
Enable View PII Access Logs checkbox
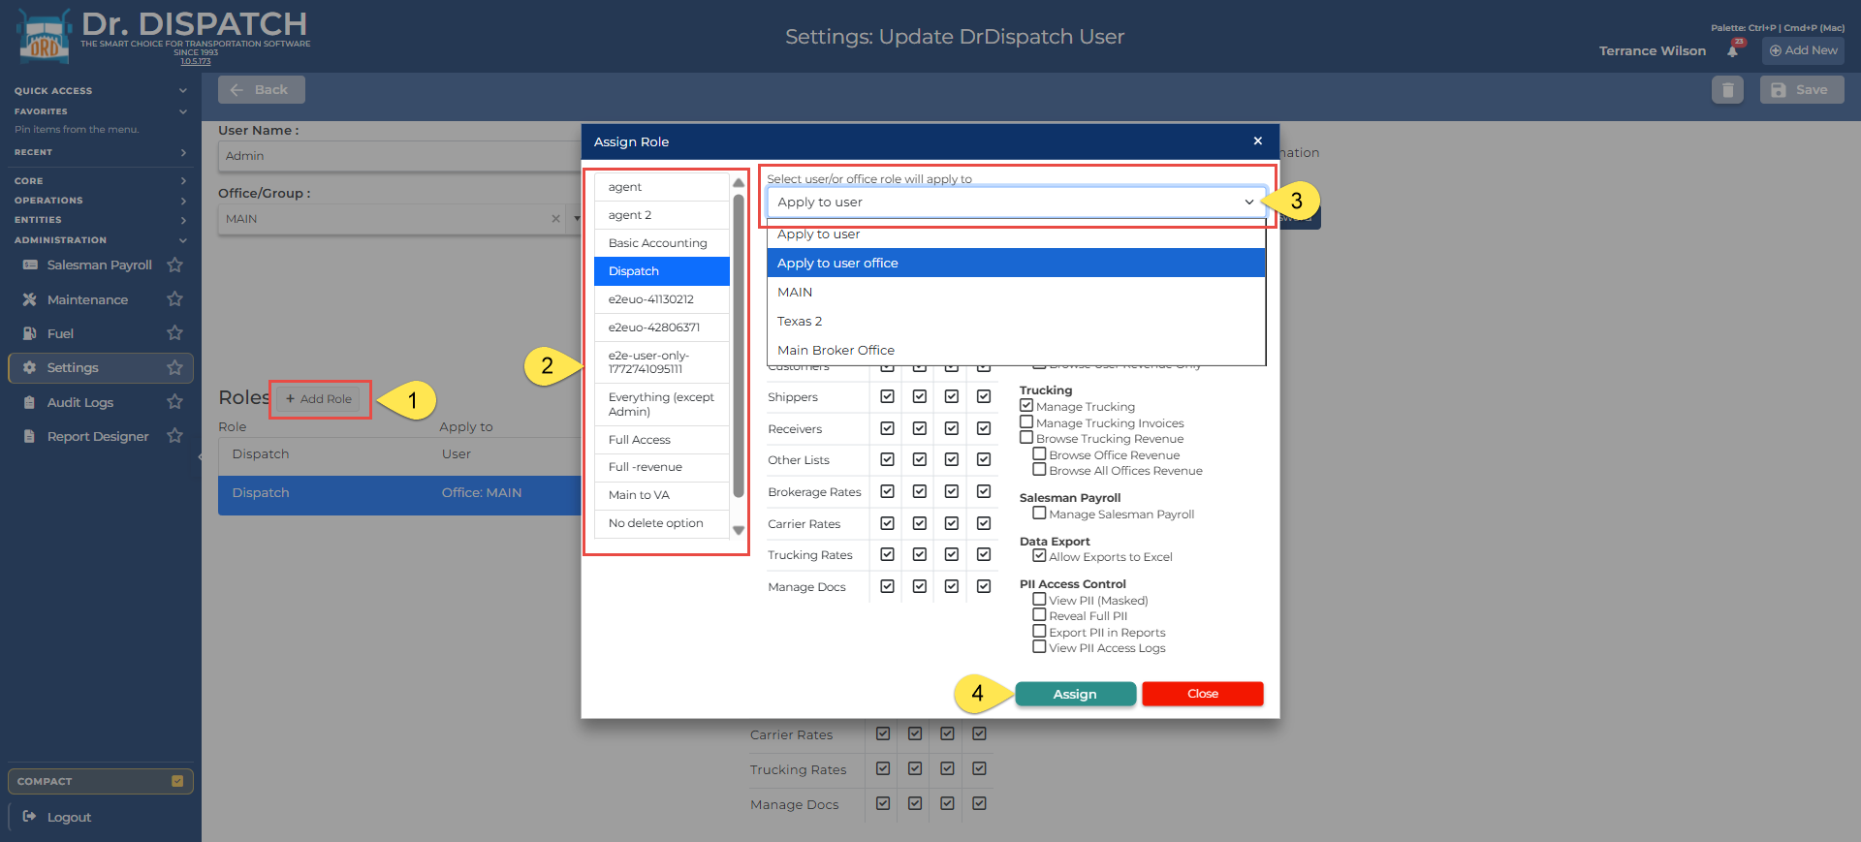tap(1039, 647)
